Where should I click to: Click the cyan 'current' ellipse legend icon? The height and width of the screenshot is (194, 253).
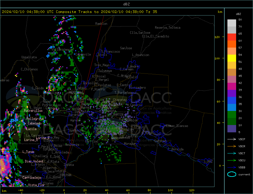[x=232, y=174]
